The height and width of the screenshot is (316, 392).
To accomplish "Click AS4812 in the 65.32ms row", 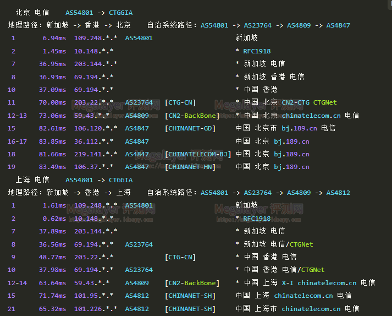I will tap(137, 309).
